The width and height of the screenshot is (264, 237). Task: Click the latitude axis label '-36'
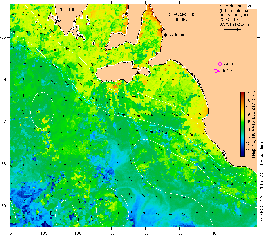pyautogui.click(x=3, y=79)
